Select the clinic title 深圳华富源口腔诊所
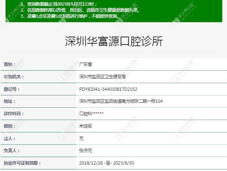This screenshot has width=227, height=171. (114, 41)
